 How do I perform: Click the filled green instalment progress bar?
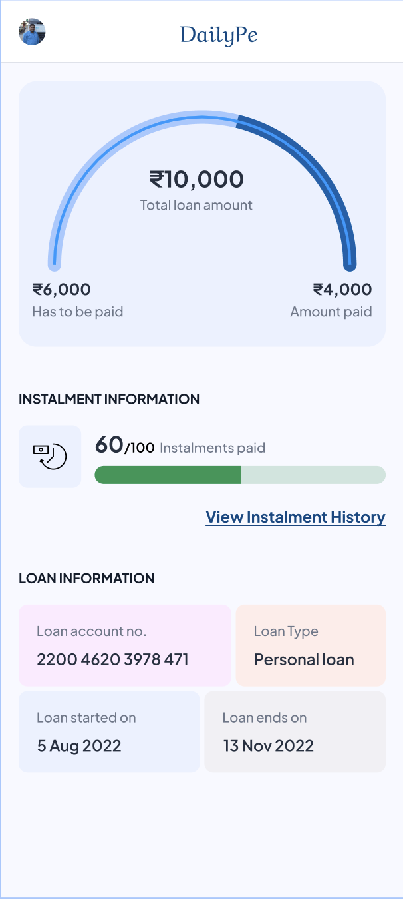tap(168, 475)
